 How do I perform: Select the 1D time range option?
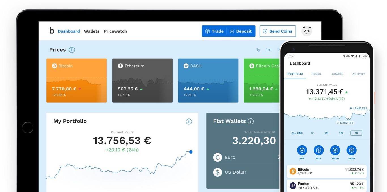click(x=356, y=133)
